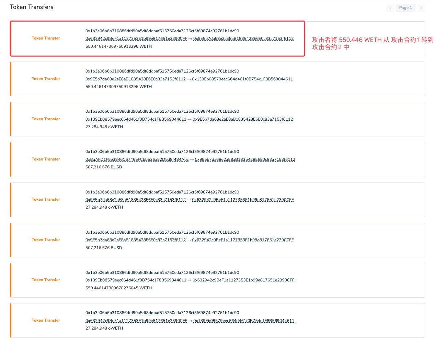Open BUSD sender address 0xBaAFD1F5

tap(137, 159)
